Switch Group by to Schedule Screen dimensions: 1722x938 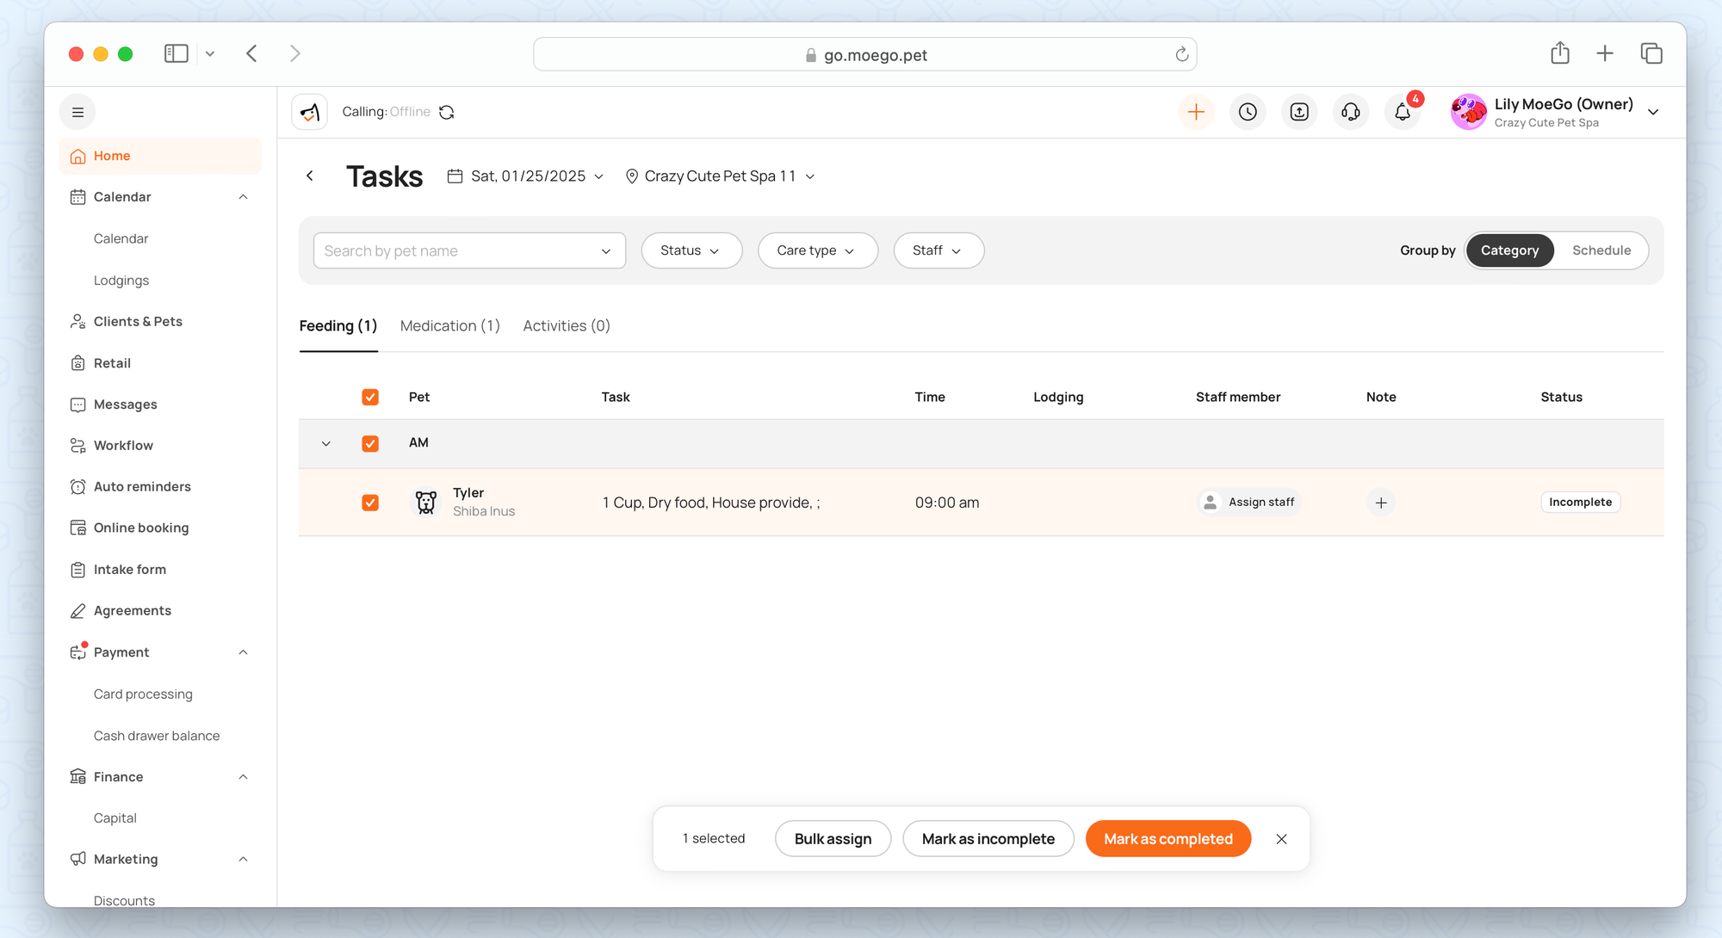[1601, 250]
